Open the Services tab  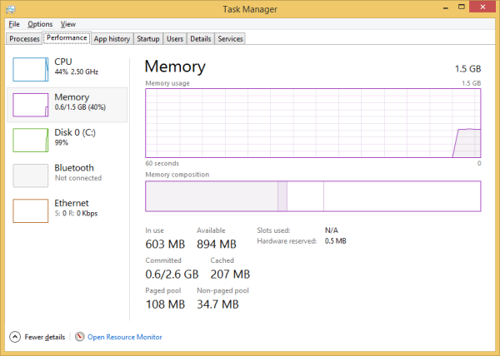230,38
